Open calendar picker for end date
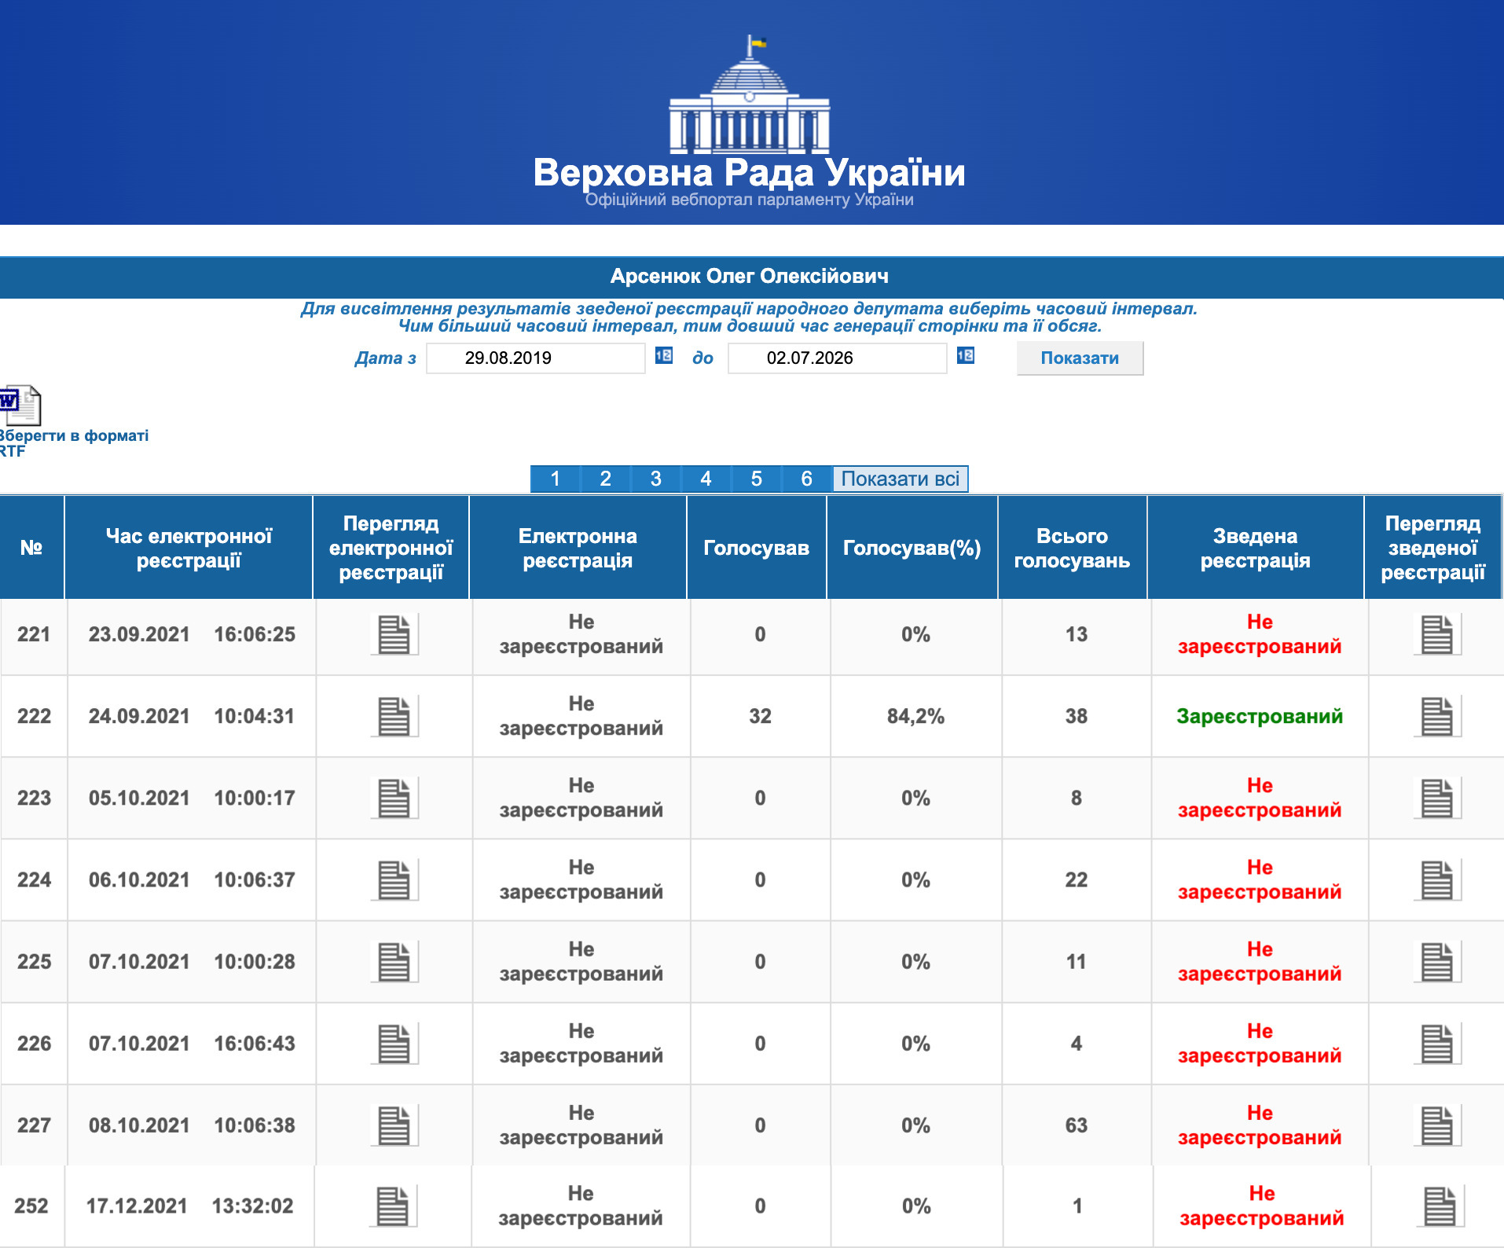 [x=966, y=356]
